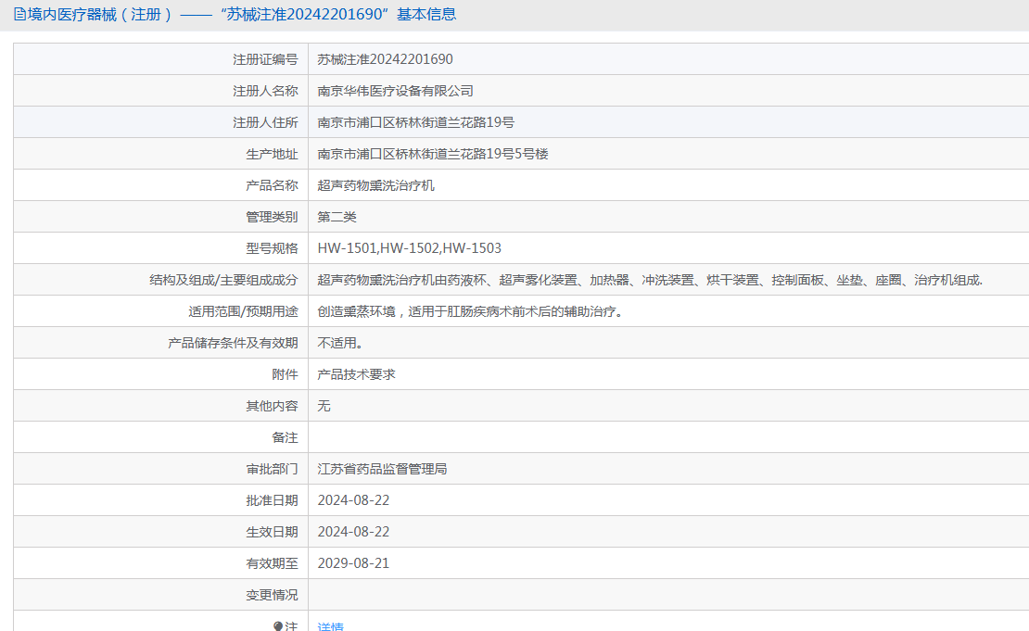Viewport: 1029px width, 631px height.
Task: Select the 不适用。 storage value
Action: 340,343
